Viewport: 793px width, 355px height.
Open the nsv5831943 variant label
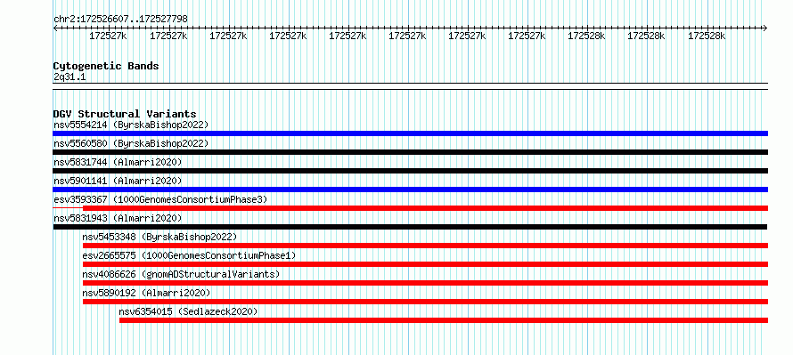(118, 218)
